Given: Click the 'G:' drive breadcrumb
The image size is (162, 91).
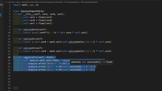Looking at the screenshot, I should tap(6, 2).
